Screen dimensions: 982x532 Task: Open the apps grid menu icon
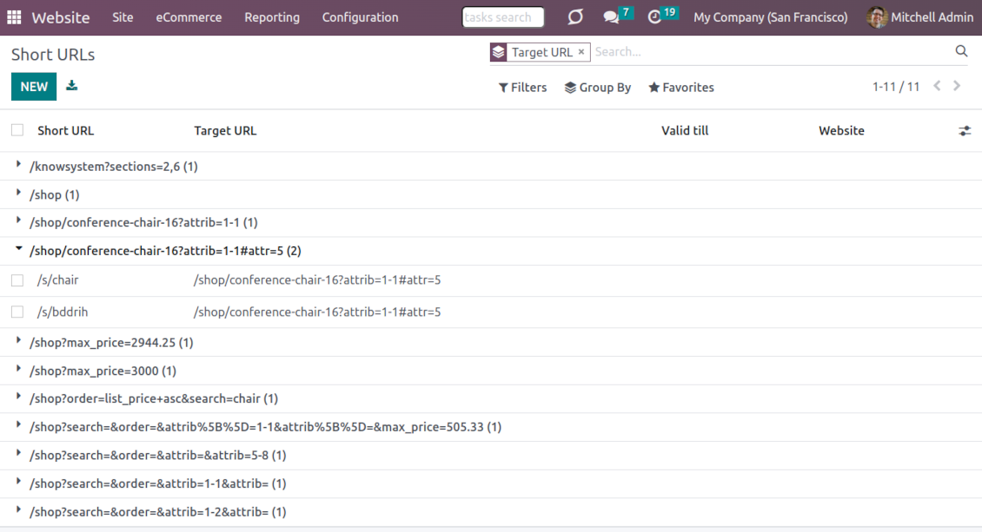(x=14, y=16)
